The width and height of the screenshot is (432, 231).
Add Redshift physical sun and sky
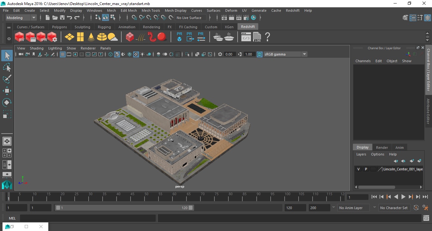coord(112,37)
